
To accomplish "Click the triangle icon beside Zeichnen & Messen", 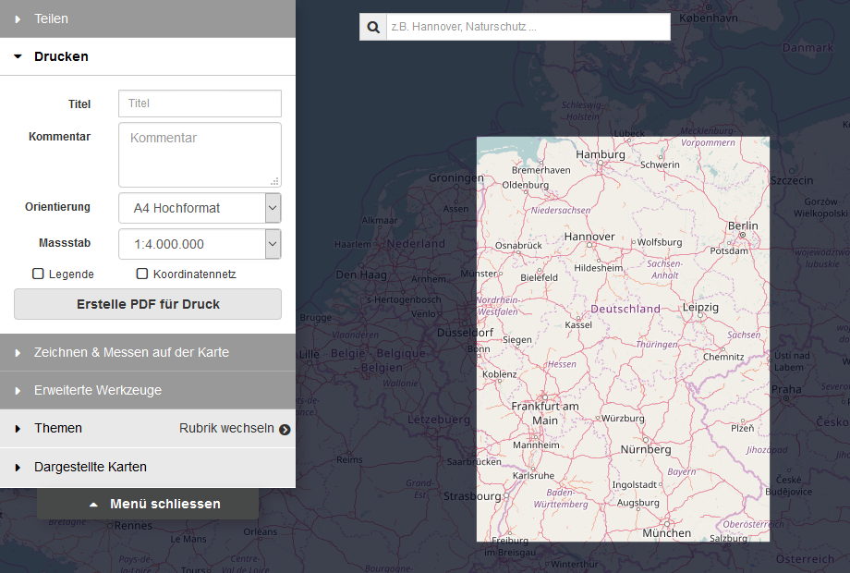I will click(x=18, y=352).
